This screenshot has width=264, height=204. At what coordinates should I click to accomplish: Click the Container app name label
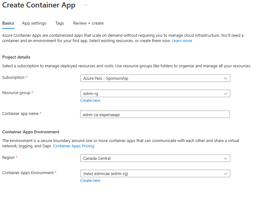(x=20, y=114)
